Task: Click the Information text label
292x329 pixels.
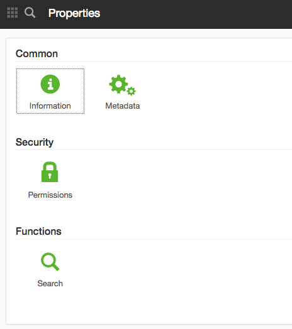Action: point(50,105)
